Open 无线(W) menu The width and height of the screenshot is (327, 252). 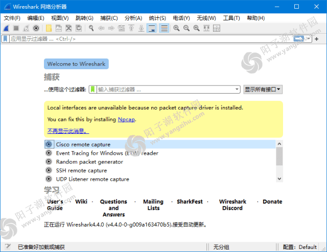click(206, 18)
